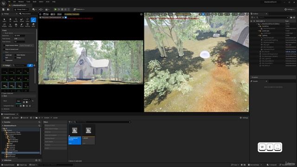Open the Help menu

click(54, 2)
